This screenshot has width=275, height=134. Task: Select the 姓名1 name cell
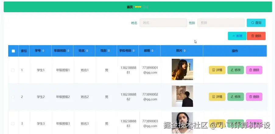click(x=85, y=70)
